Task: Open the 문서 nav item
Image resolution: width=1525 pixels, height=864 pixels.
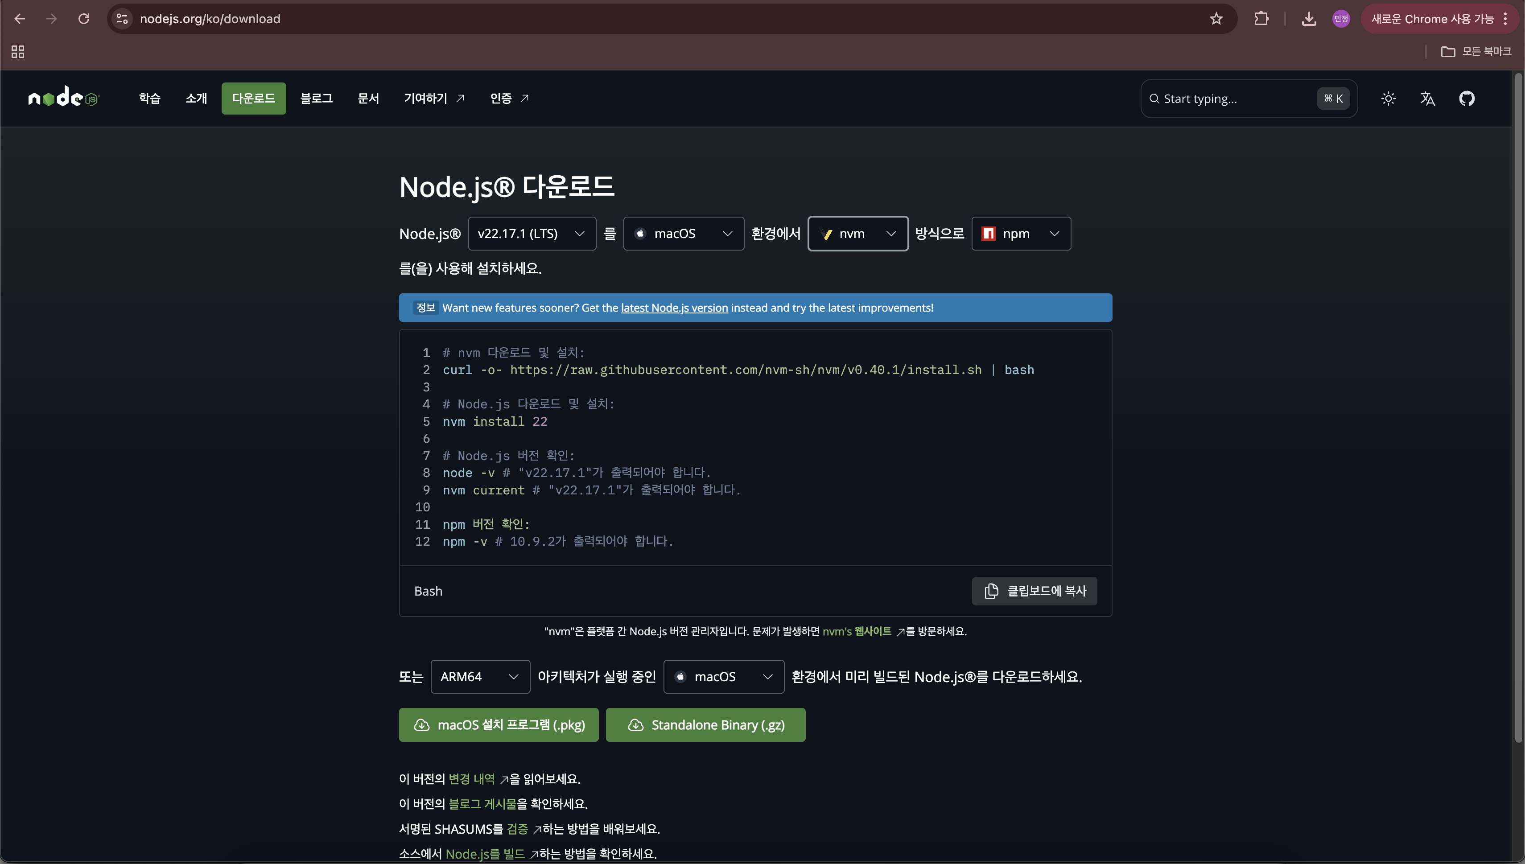Action: 368,99
